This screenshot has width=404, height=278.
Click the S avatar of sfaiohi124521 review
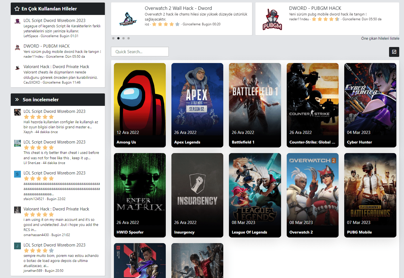click(x=17, y=174)
